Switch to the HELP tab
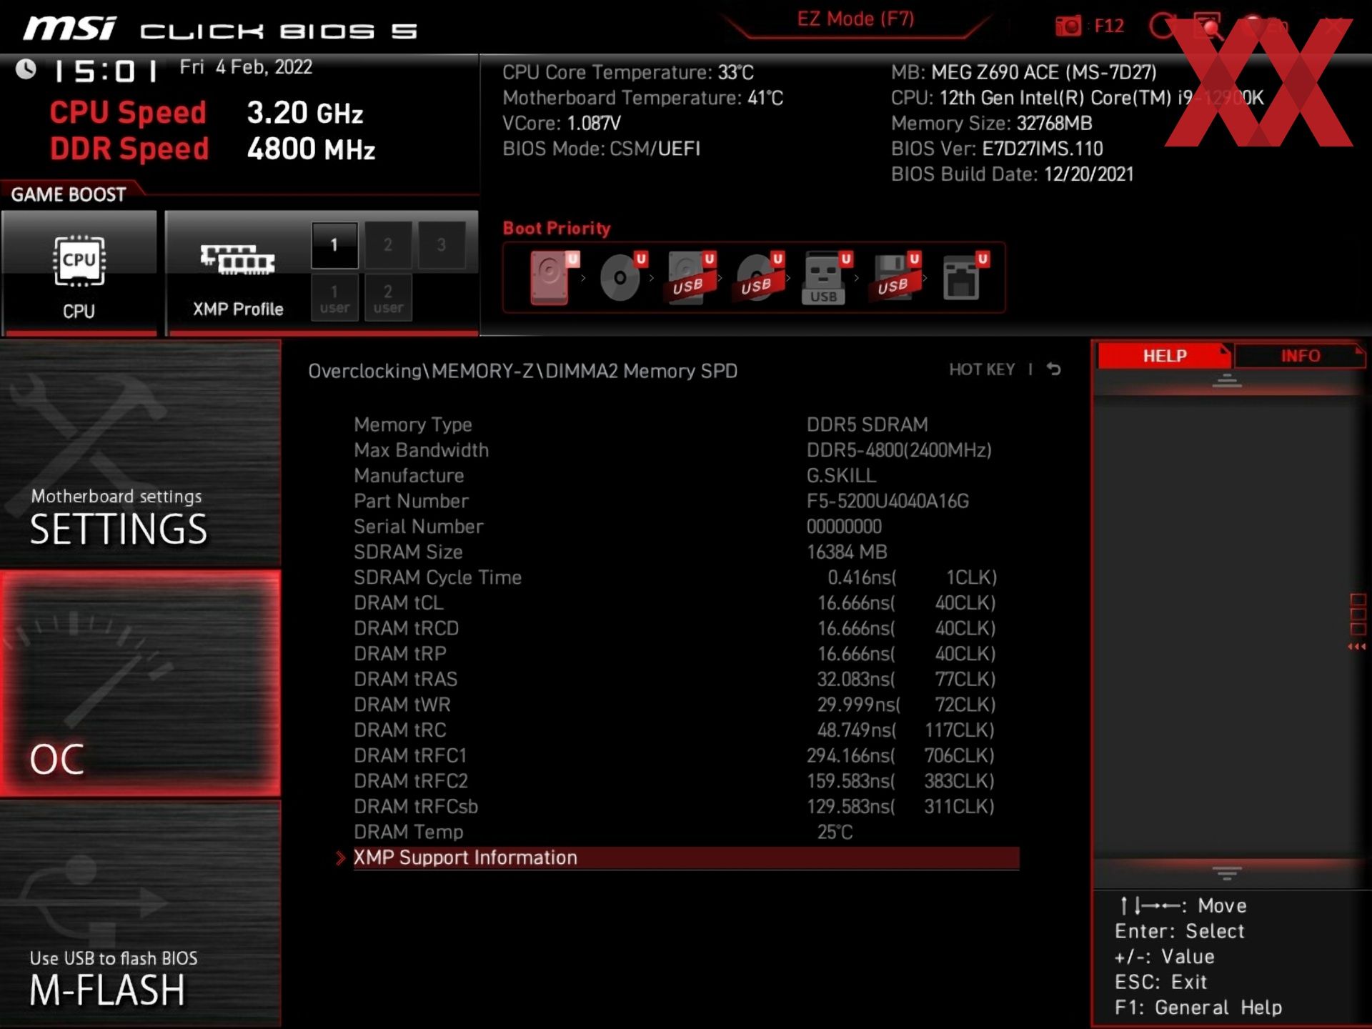This screenshot has height=1029, width=1372. pos(1164,356)
